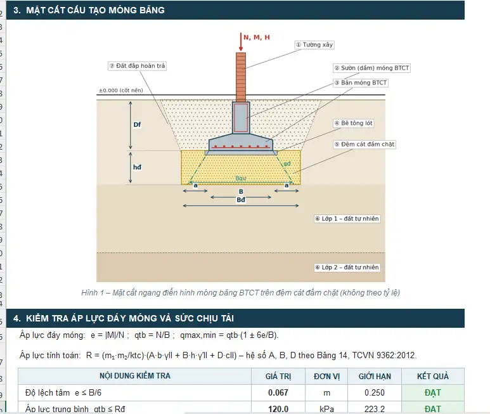490x414 pixels.
Task: Click the 'Tường xây' label in diagram
Action: [314, 44]
